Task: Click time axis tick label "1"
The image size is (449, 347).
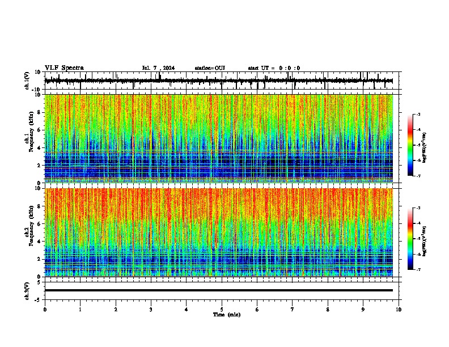Action: 80,310
